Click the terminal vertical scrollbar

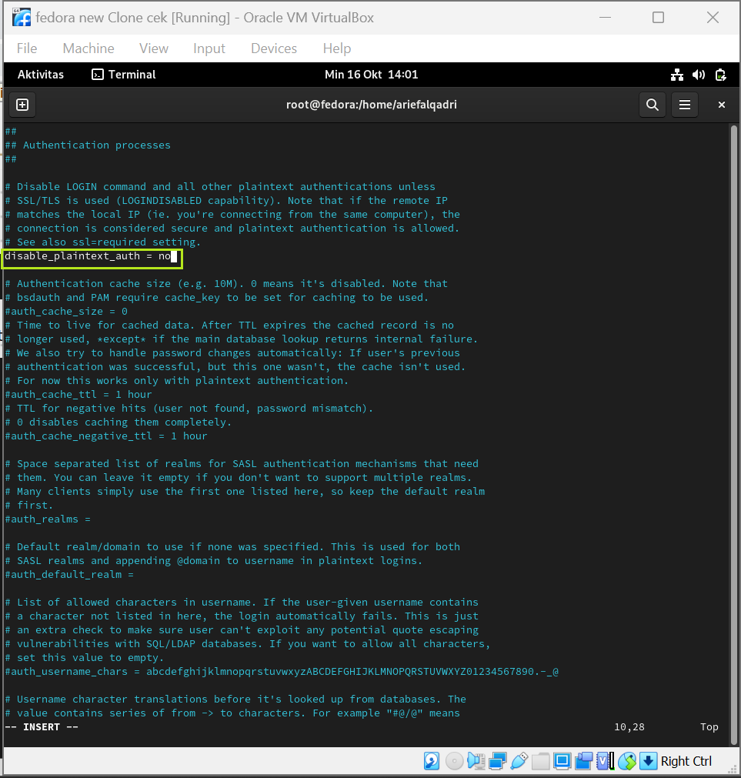(734, 435)
